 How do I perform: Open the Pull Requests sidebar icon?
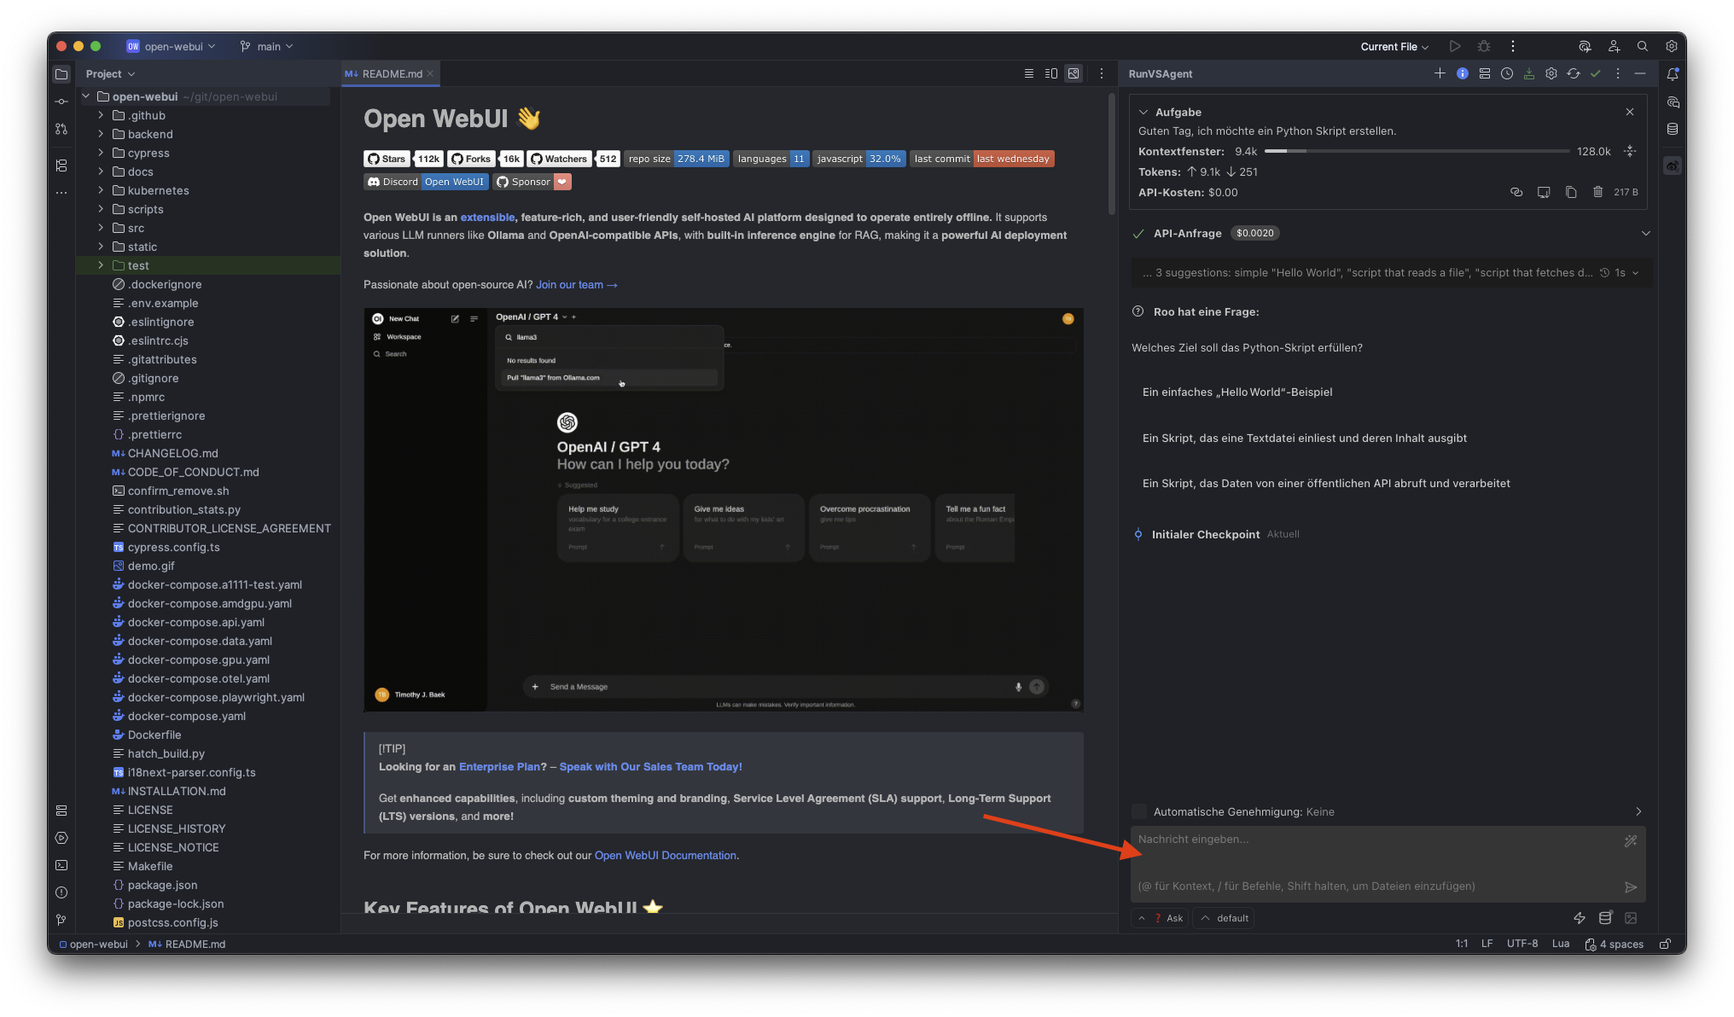tap(61, 129)
